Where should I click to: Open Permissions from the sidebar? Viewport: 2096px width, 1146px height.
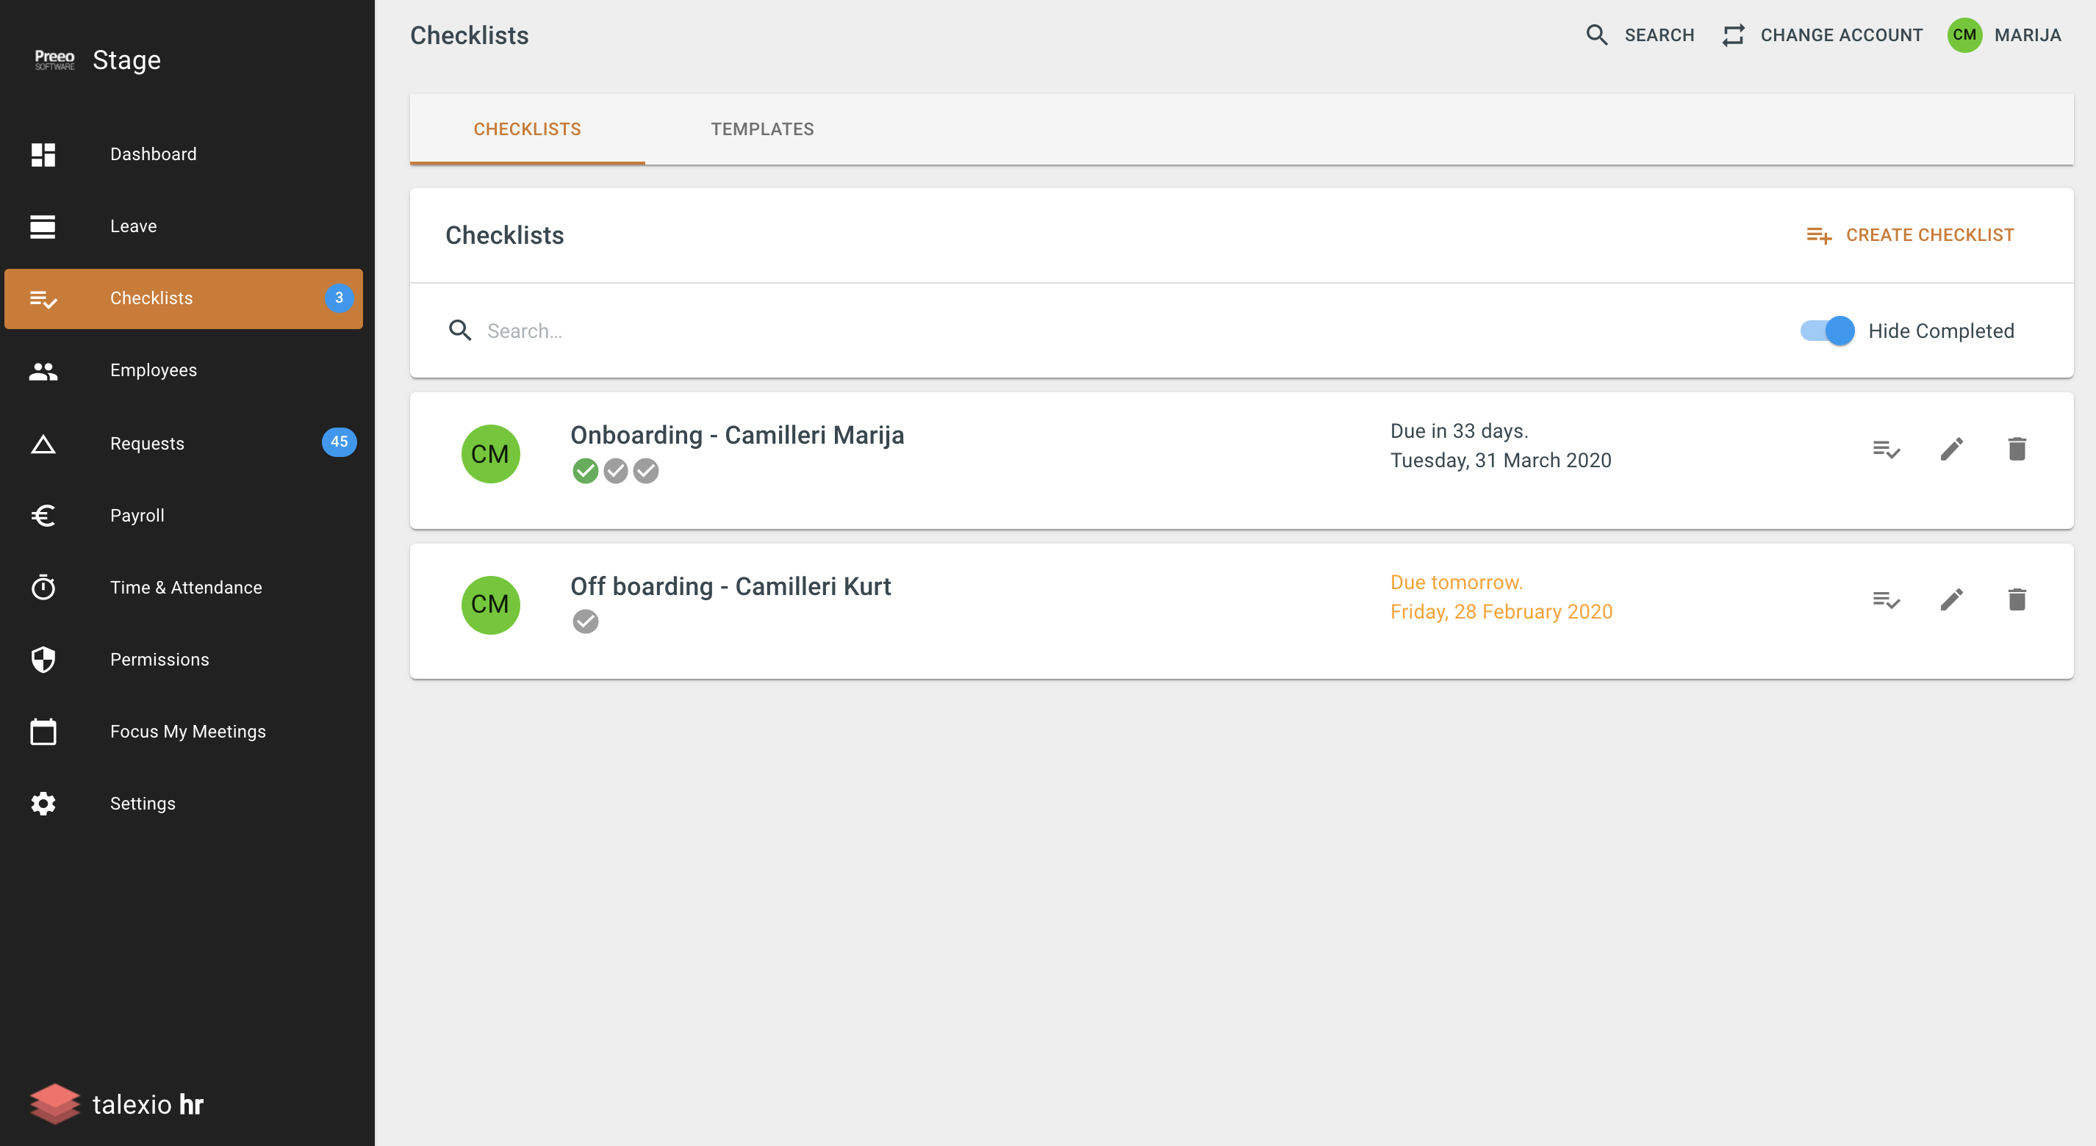point(184,660)
